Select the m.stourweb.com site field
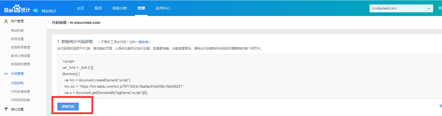442x116 pixels. (x=397, y=8)
